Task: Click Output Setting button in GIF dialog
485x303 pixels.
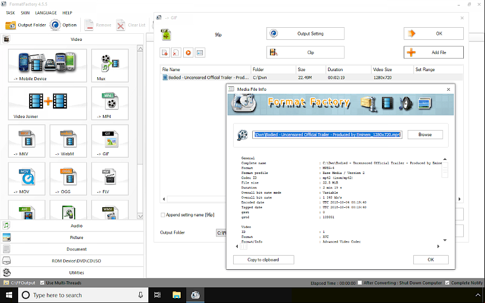Action: click(x=305, y=34)
